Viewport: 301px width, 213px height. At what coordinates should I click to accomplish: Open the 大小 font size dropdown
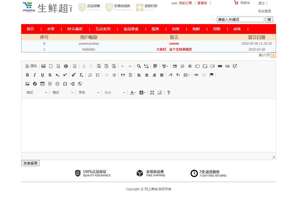click(115, 93)
